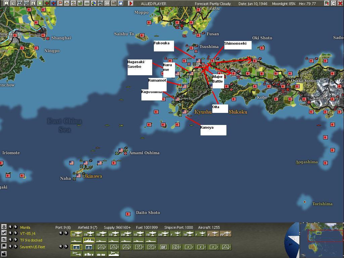The image size is (344, 258).
Task: Click the orange flag toolbar icon
Action: [x=60, y=3]
